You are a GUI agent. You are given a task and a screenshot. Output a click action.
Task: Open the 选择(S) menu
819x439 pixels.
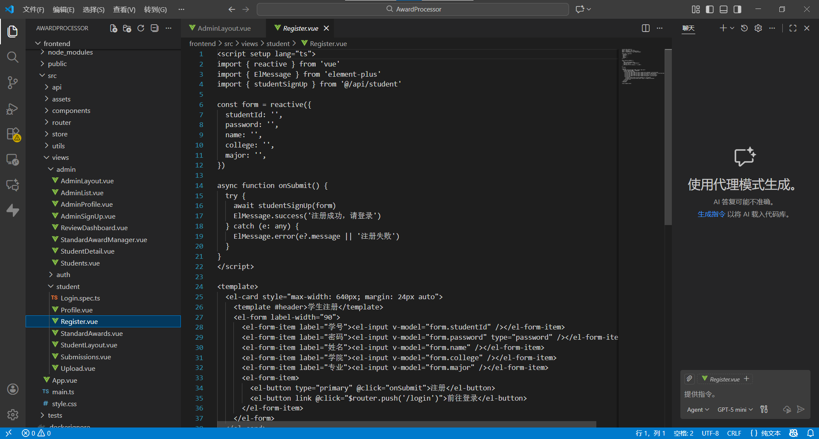pos(93,9)
